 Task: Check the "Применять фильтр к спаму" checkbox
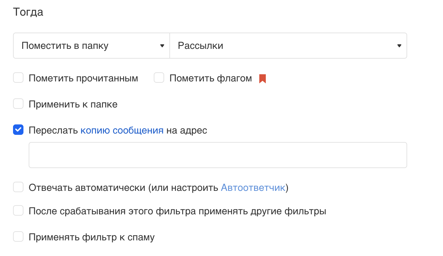pos(18,237)
